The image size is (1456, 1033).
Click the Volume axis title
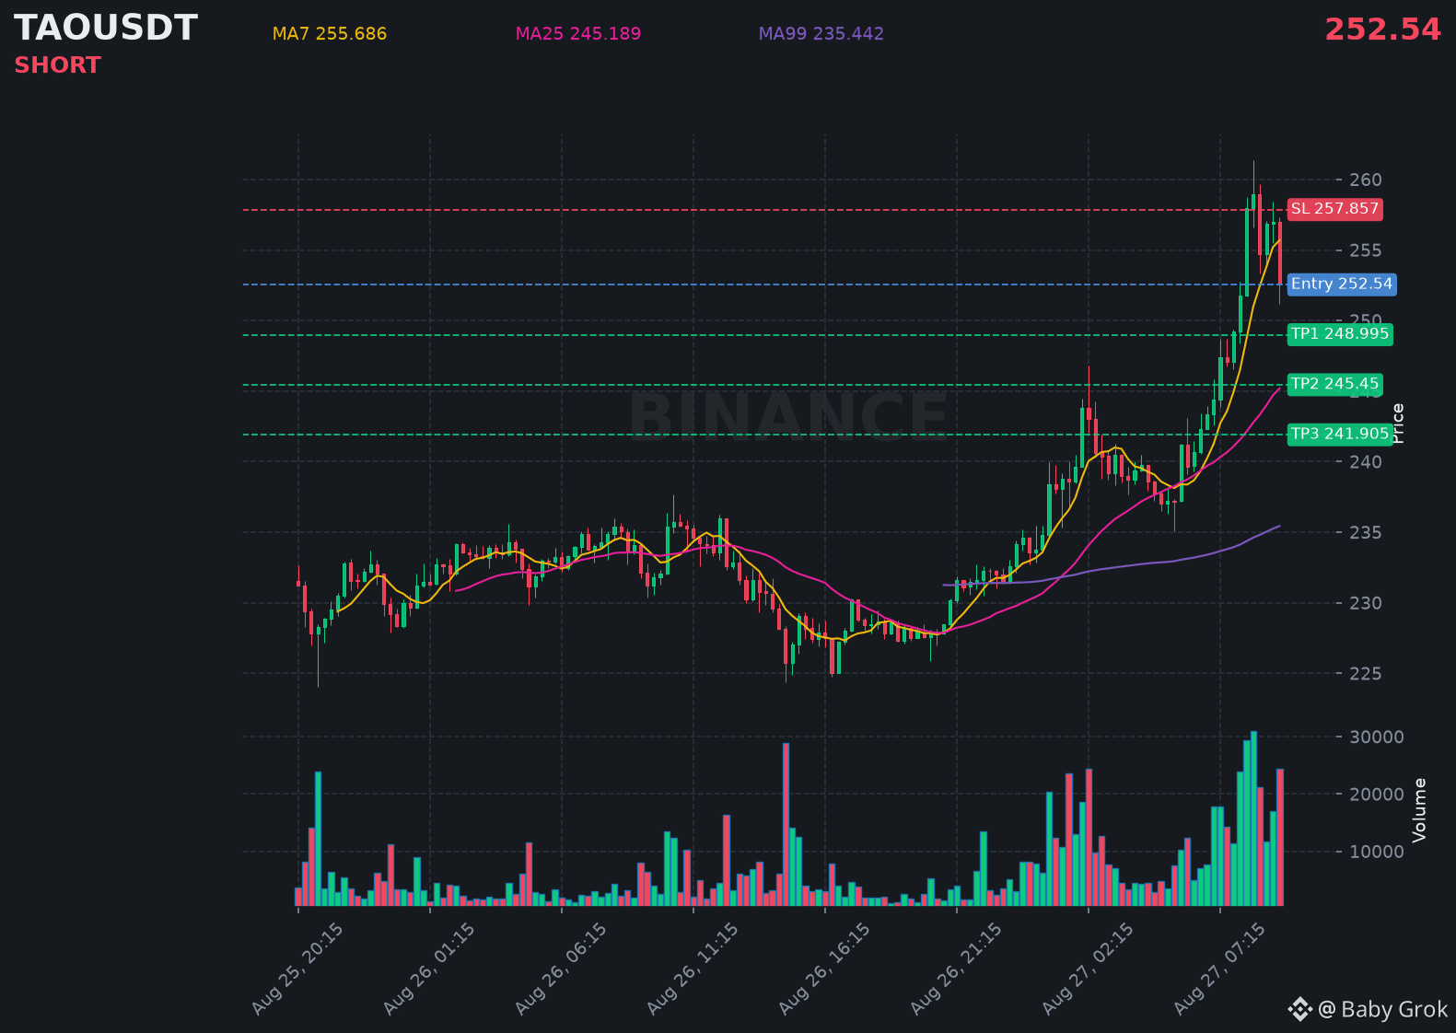(x=1419, y=810)
